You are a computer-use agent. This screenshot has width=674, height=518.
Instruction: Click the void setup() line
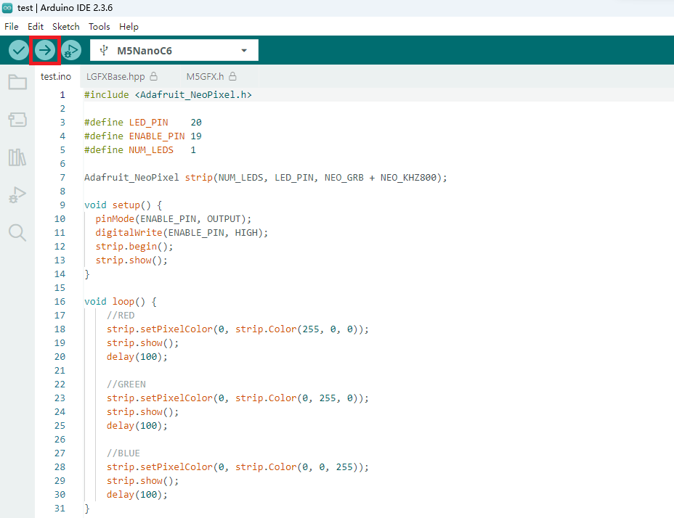(x=123, y=205)
